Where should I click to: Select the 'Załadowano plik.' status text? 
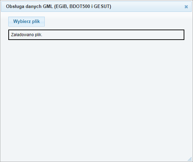[x=27, y=35]
